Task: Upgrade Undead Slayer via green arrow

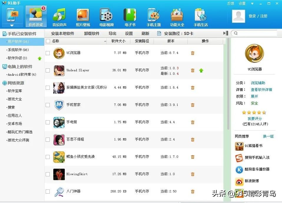Action: pos(201,70)
